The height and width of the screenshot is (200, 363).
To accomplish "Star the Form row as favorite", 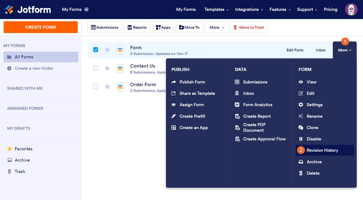I will [x=107, y=50].
